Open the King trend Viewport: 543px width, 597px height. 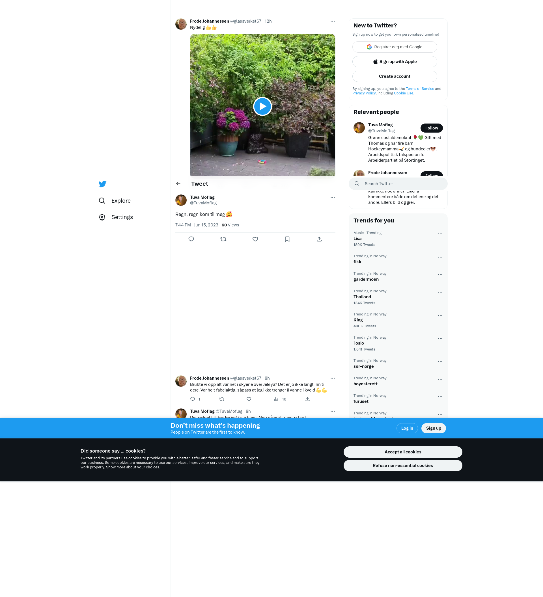click(x=398, y=320)
